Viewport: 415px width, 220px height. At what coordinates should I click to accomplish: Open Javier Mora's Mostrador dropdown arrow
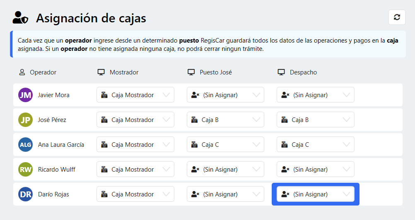pyautogui.click(x=166, y=95)
